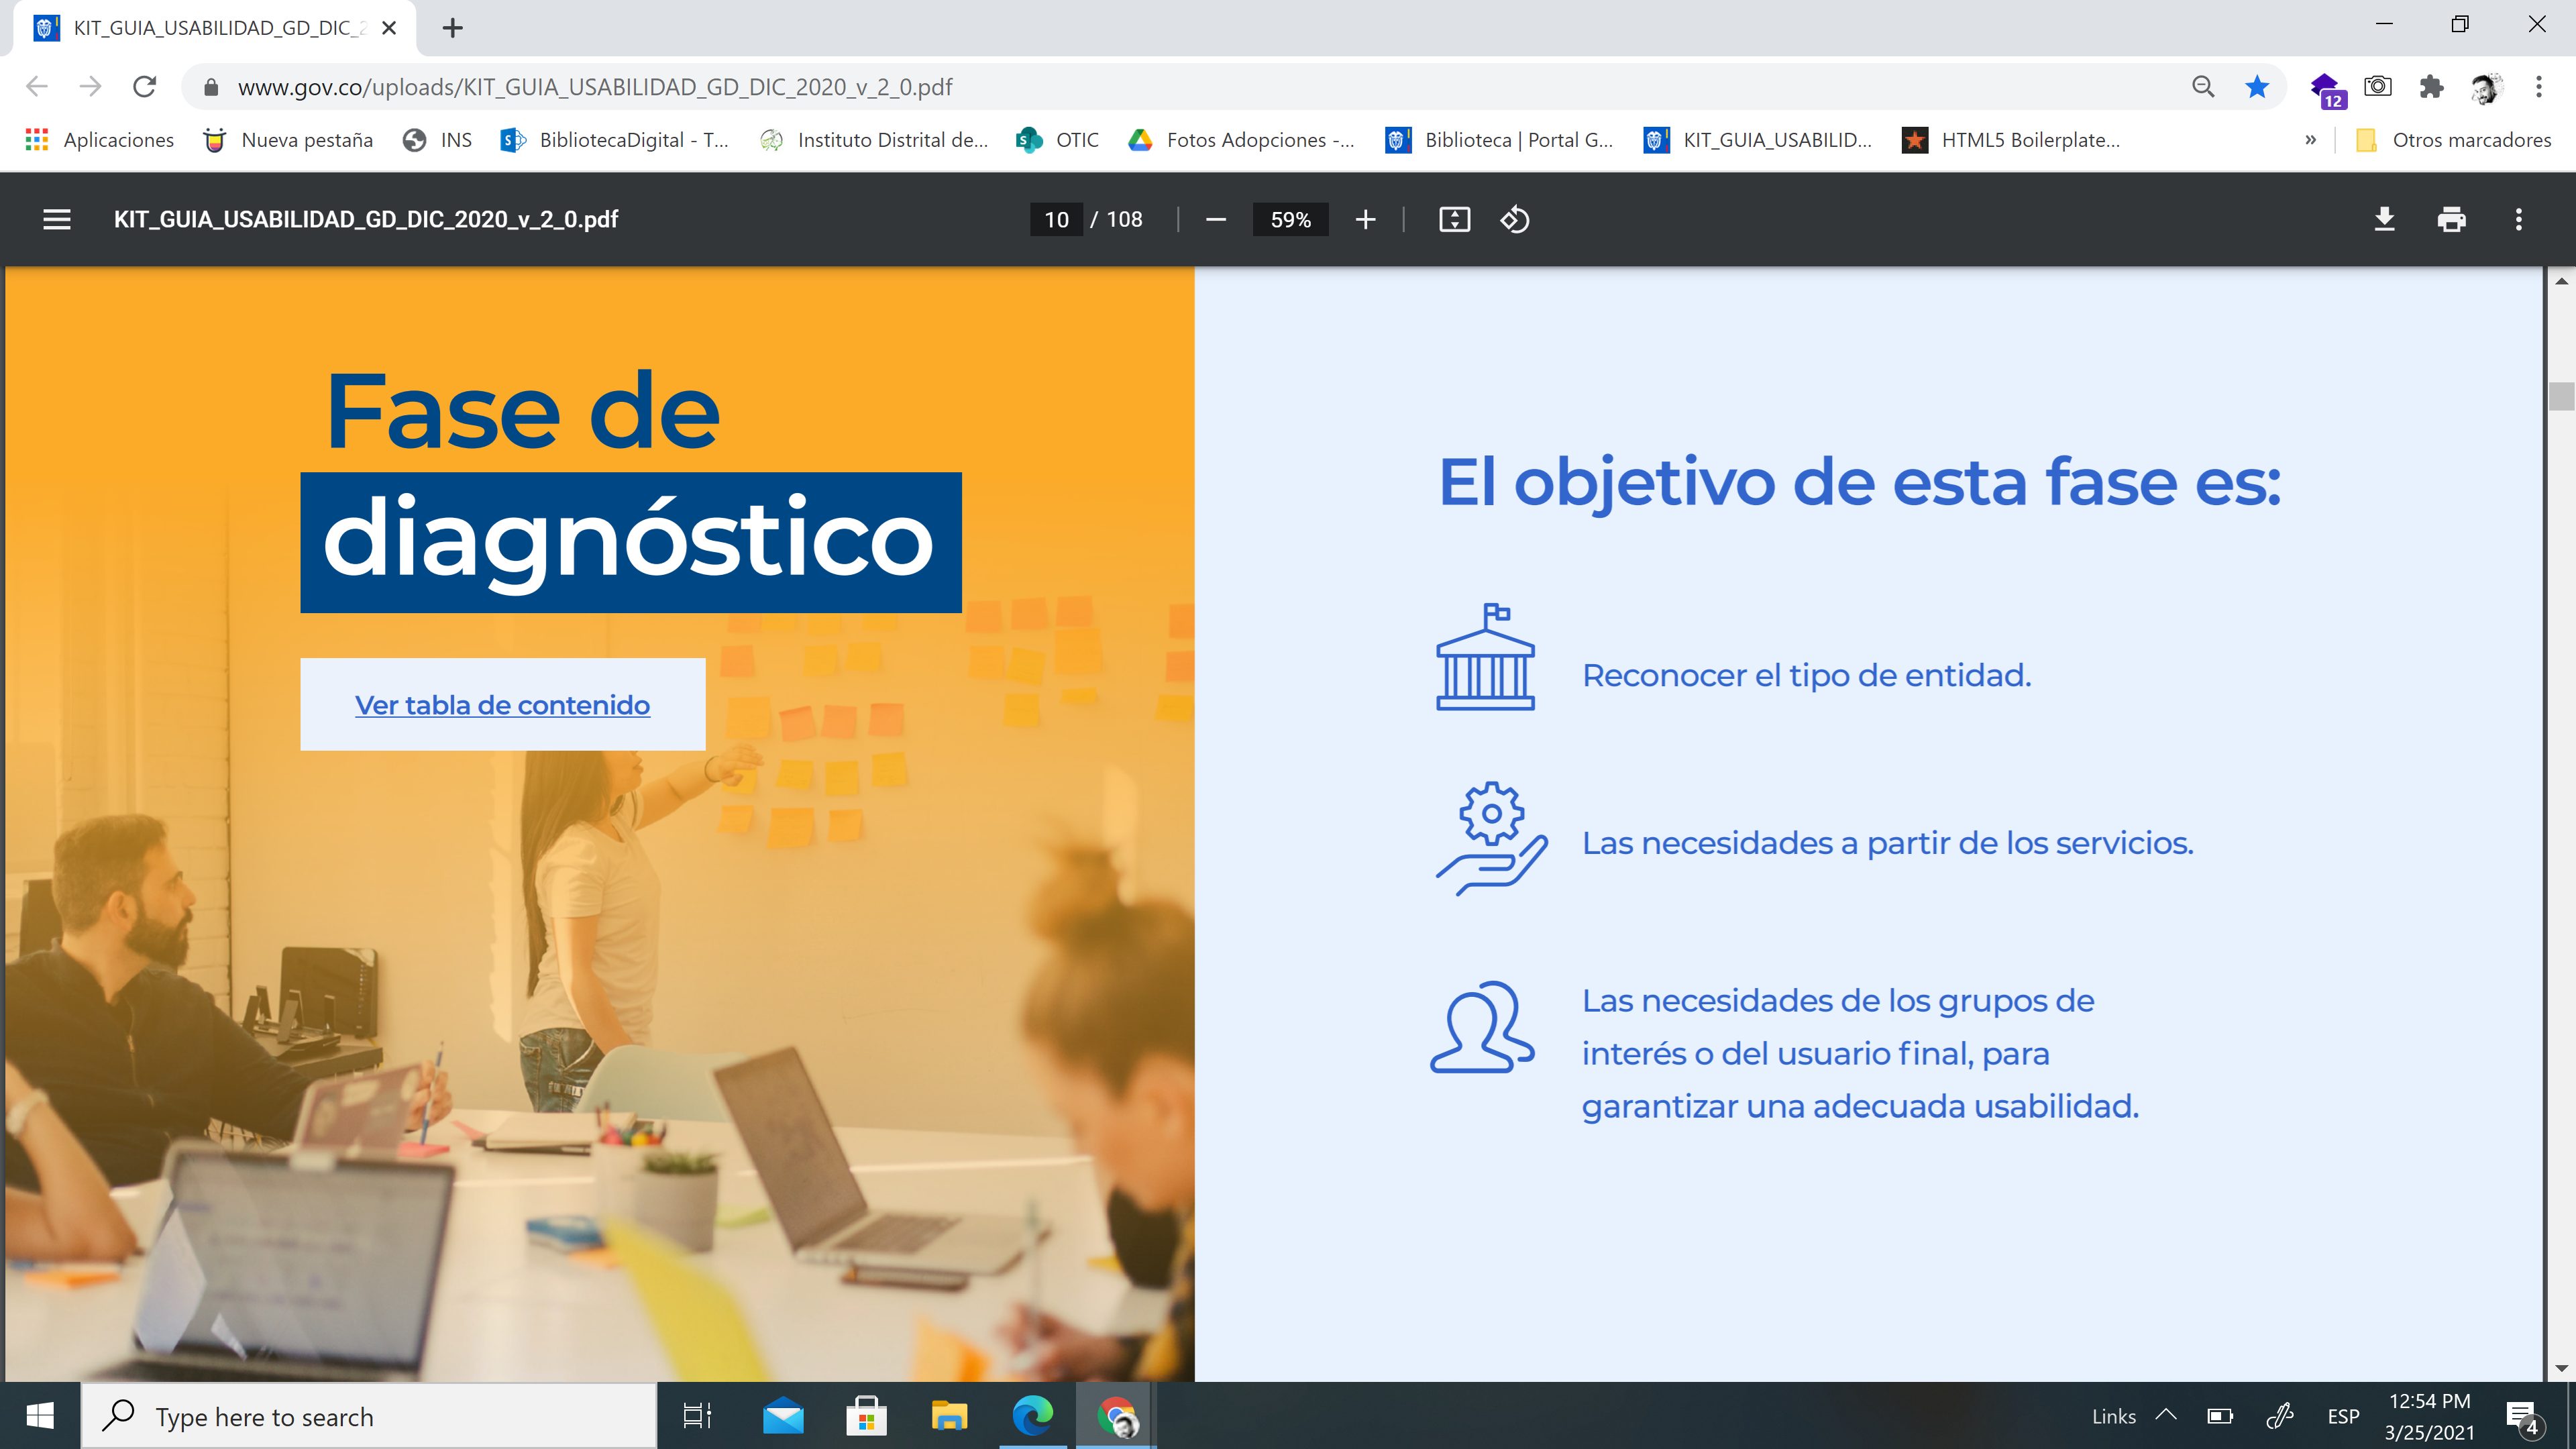Edit the current page number field
This screenshot has width=2576, height=1449.
[x=1057, y=219]
